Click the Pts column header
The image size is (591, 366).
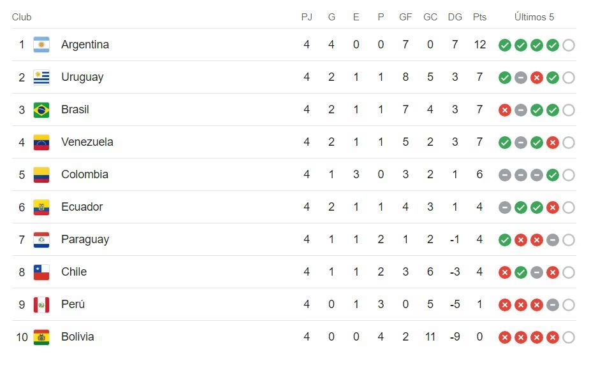[479, 17]
